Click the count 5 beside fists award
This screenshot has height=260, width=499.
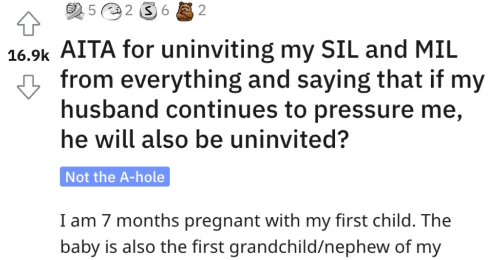pos(92,11)
